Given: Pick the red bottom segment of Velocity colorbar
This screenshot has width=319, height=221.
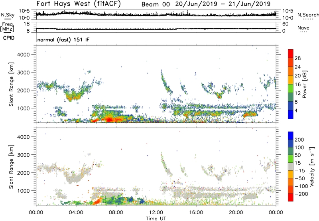Looking at the screenshot, I should tap(291, 197).
